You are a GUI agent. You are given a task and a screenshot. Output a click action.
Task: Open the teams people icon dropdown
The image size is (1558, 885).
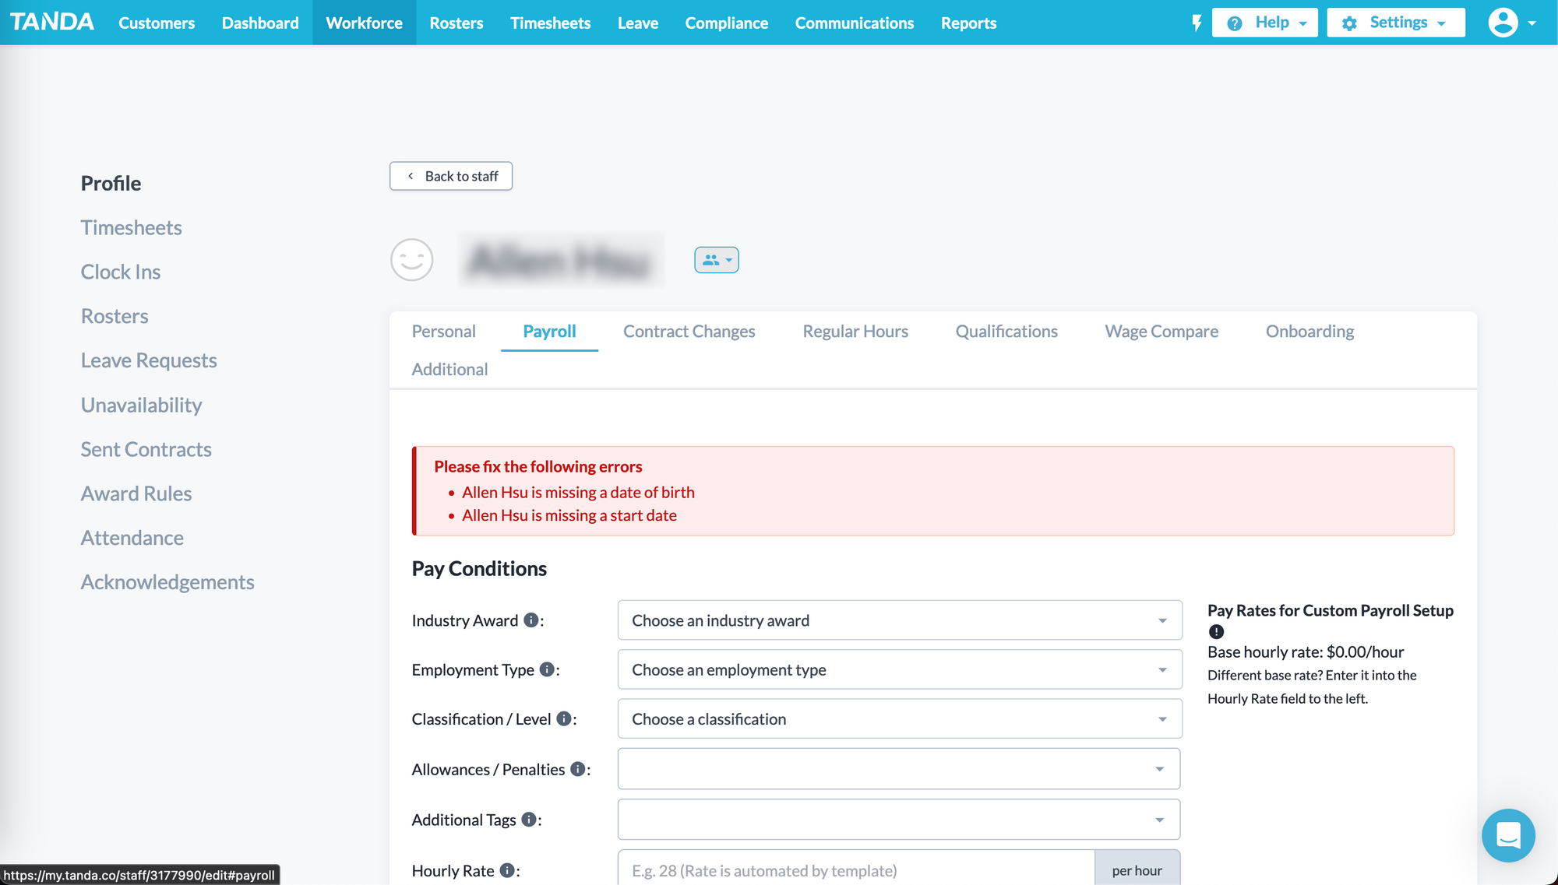(x=716, y=260)
